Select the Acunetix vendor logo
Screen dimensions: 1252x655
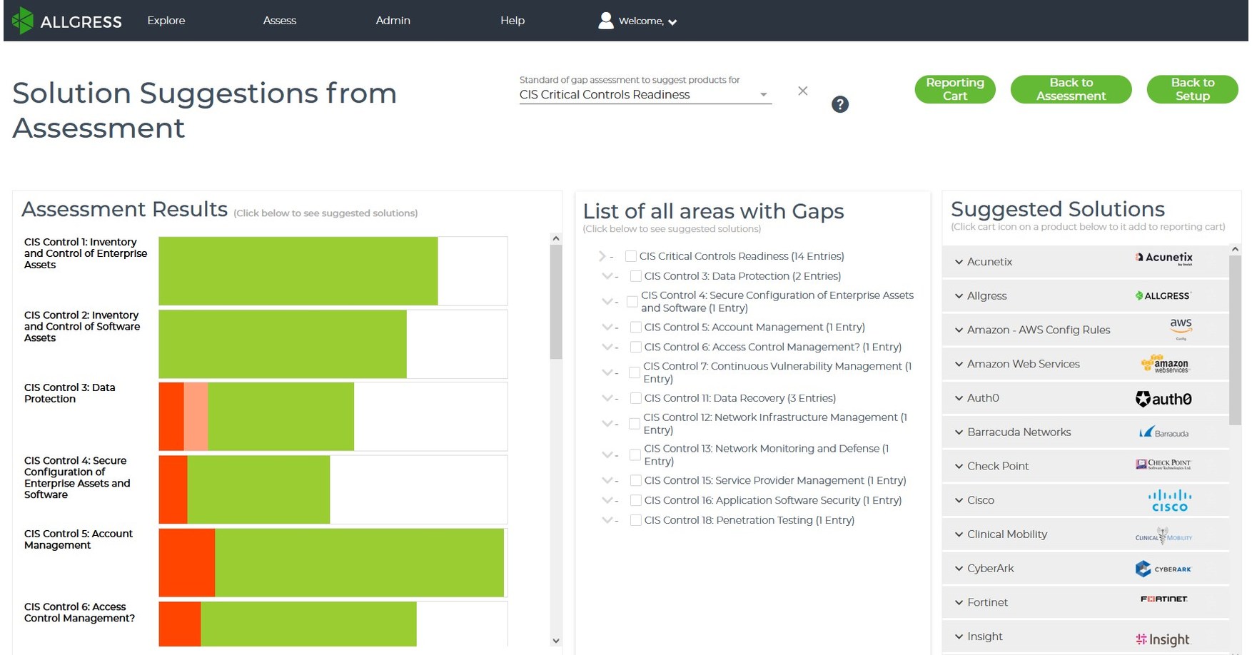click(1163, 258)
